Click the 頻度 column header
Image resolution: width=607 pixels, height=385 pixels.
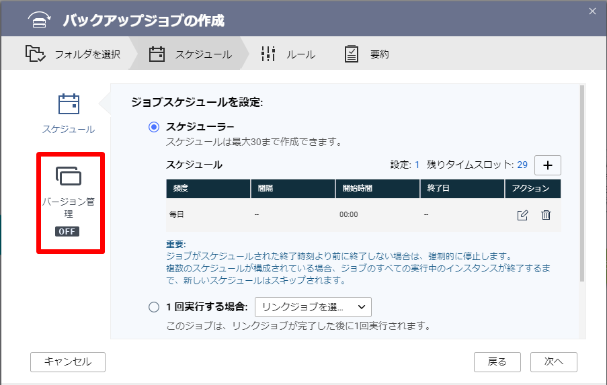pos(208,188)
